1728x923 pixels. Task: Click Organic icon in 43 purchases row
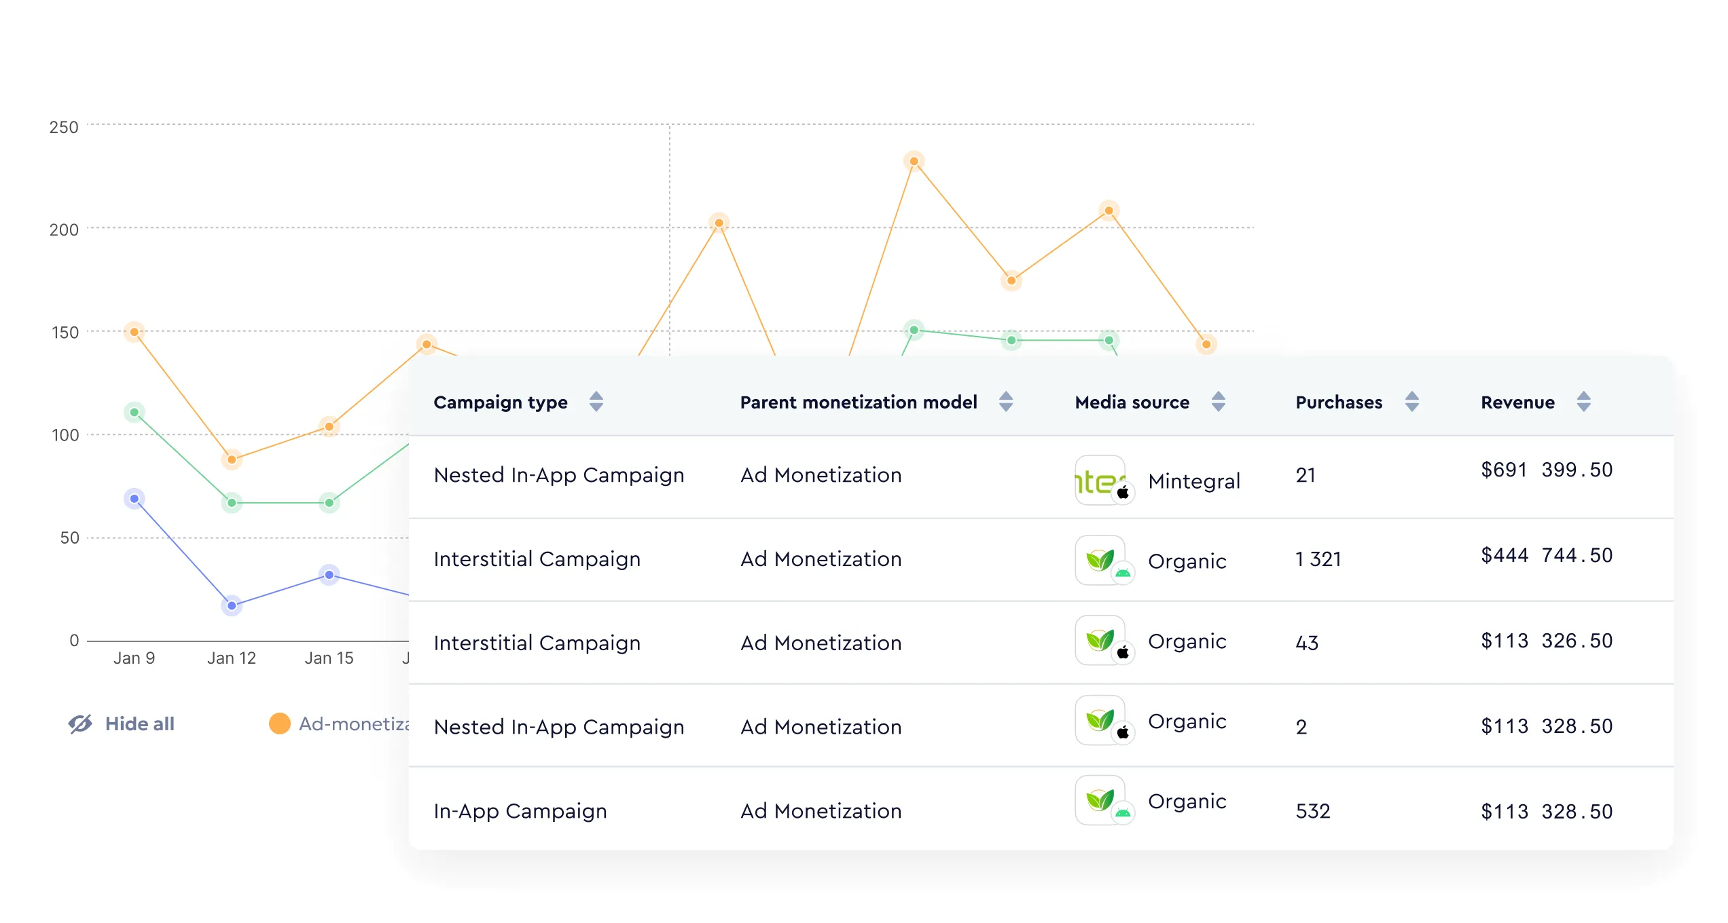(x=1100, y=640)
